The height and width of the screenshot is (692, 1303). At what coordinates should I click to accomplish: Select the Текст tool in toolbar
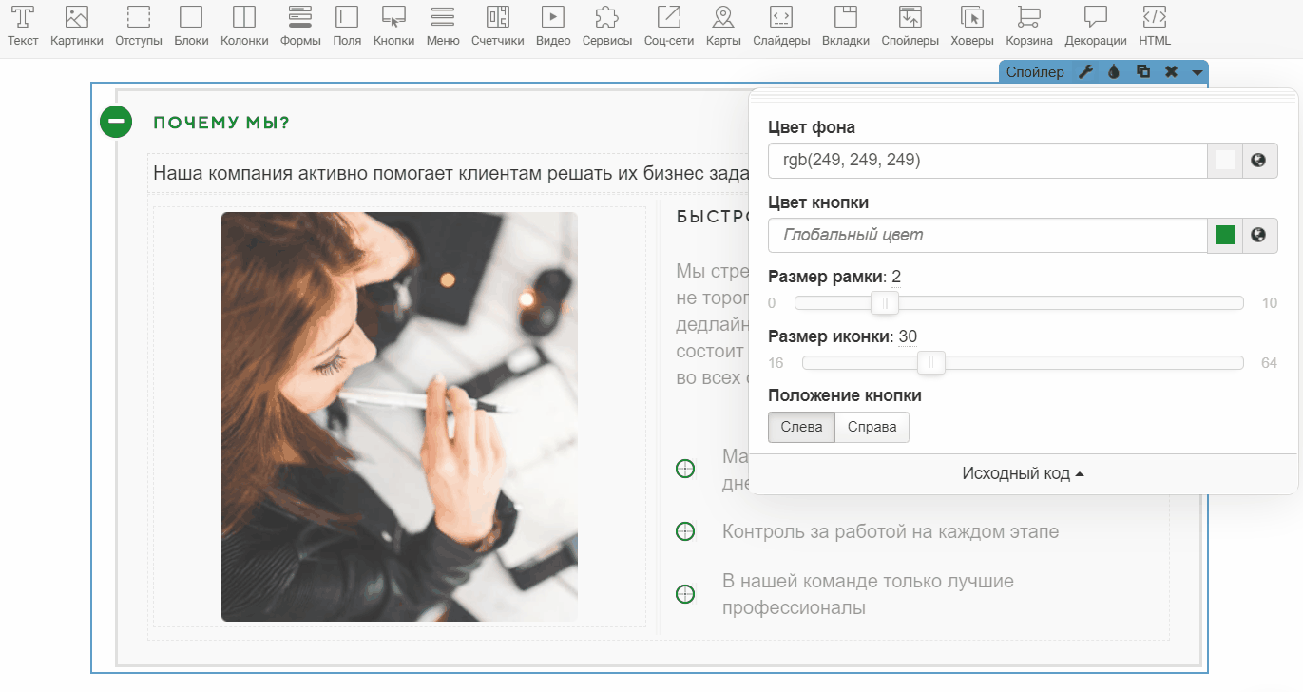tap(23, 25)
